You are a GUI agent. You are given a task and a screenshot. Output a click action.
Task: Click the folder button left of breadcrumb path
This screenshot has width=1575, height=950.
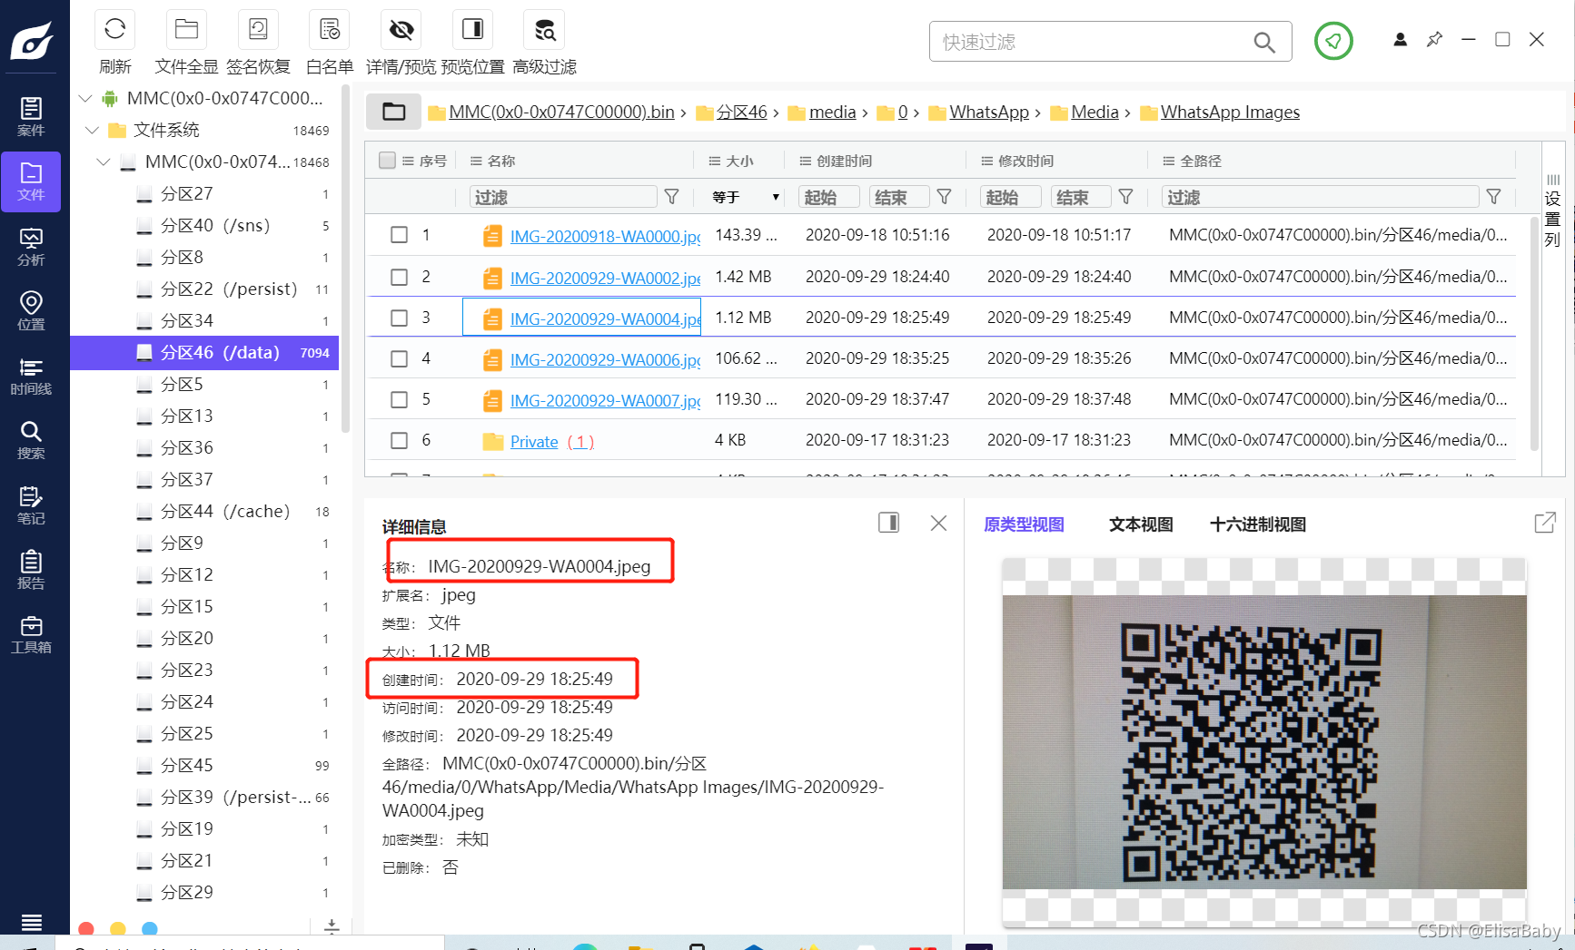[x=393, y=112]
